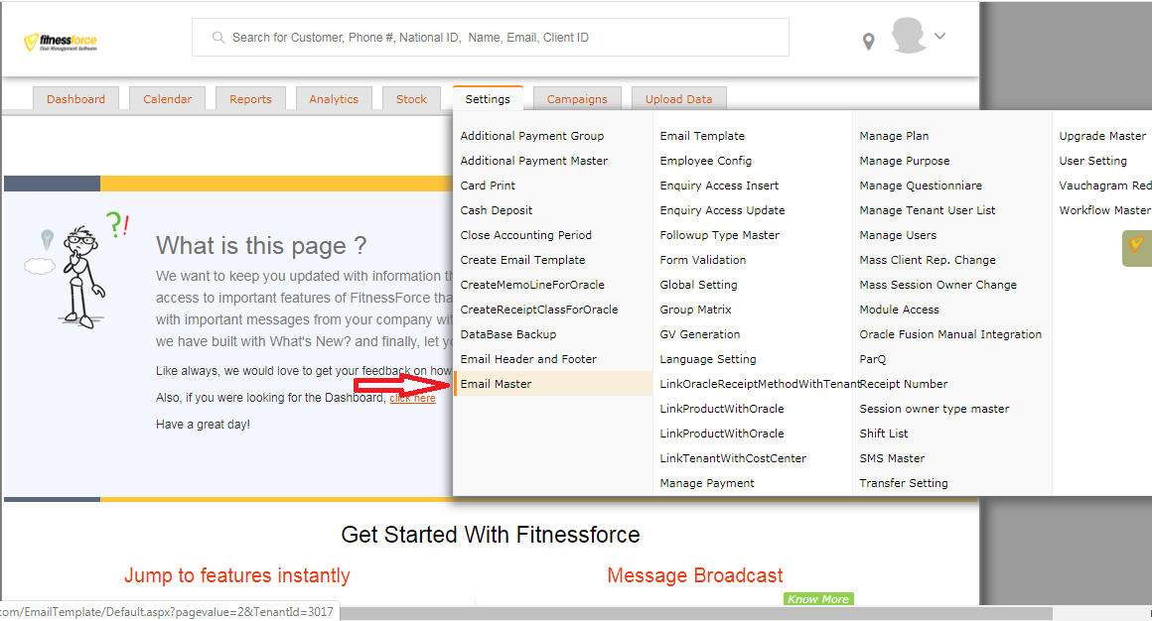Viewport: 1152px width, 621px height.
Task: Open Manage Payment
Action: tap(707, 484)
